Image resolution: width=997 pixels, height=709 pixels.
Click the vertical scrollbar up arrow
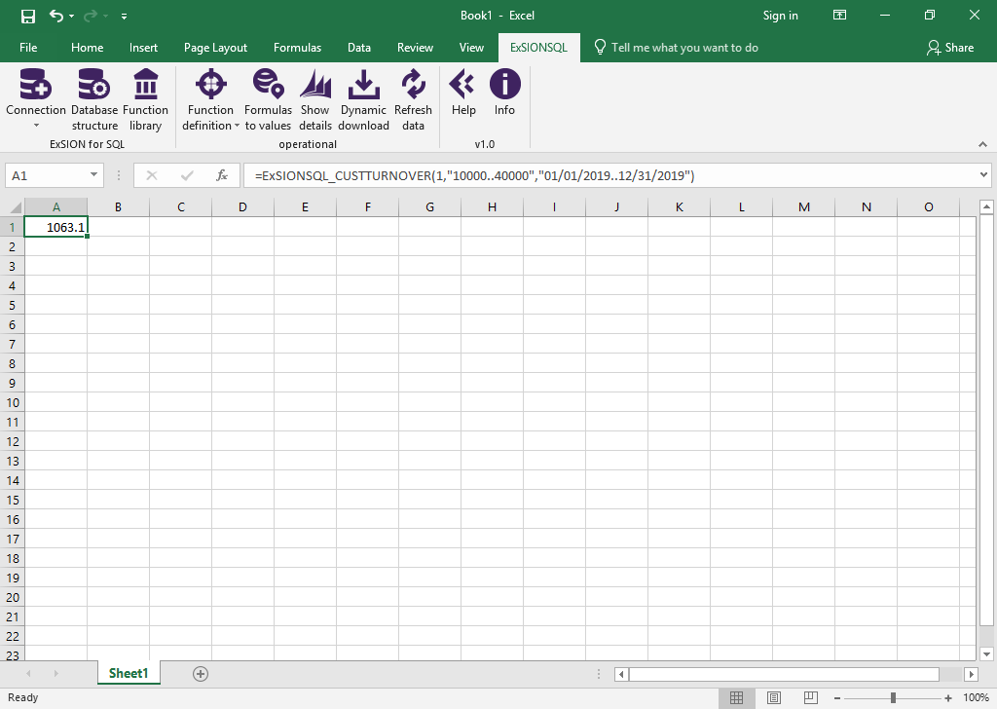pyautogui.click(x=986, y=206)
